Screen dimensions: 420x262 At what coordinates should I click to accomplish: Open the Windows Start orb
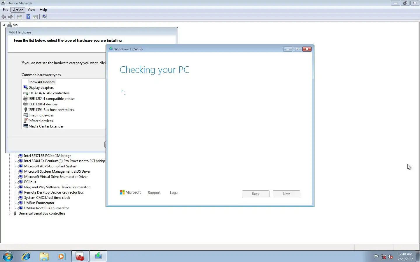tap(8, 256)
